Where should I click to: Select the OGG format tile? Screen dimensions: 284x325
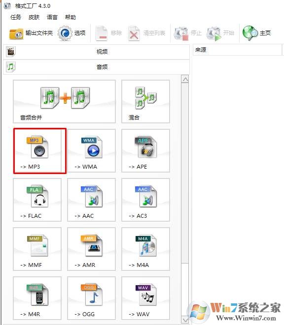[x=92, y=298]
